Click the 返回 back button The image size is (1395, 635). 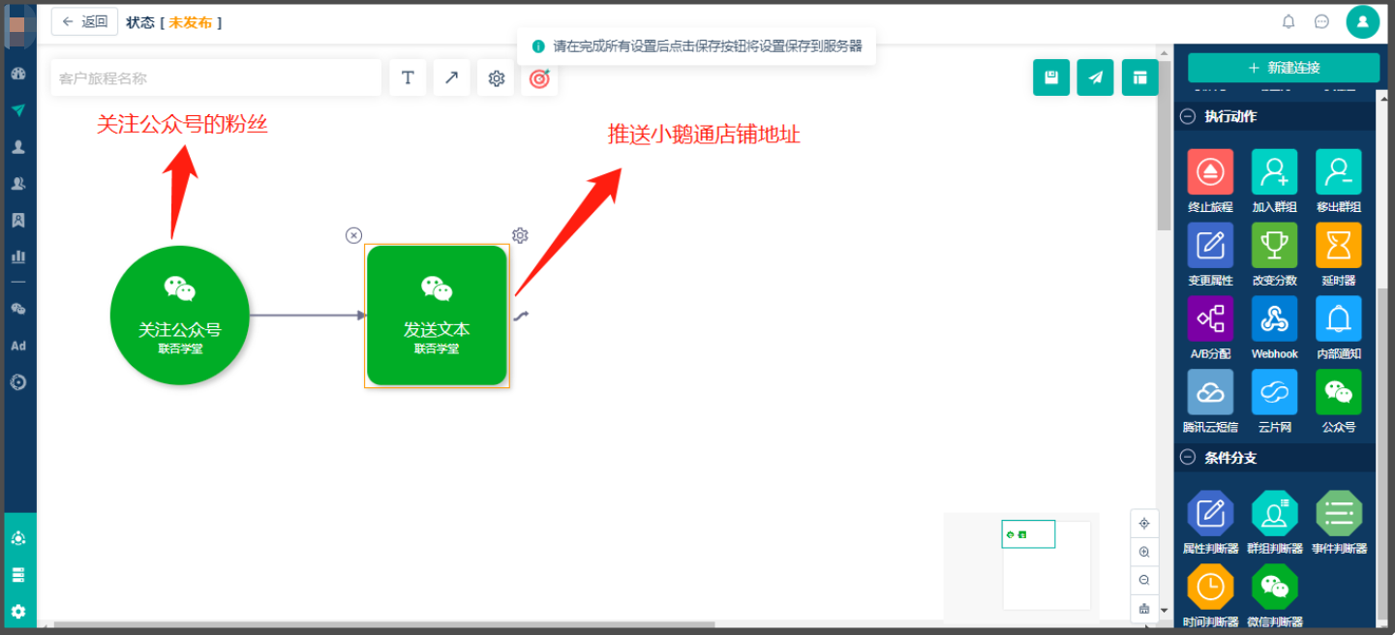(x=84, y=22)
